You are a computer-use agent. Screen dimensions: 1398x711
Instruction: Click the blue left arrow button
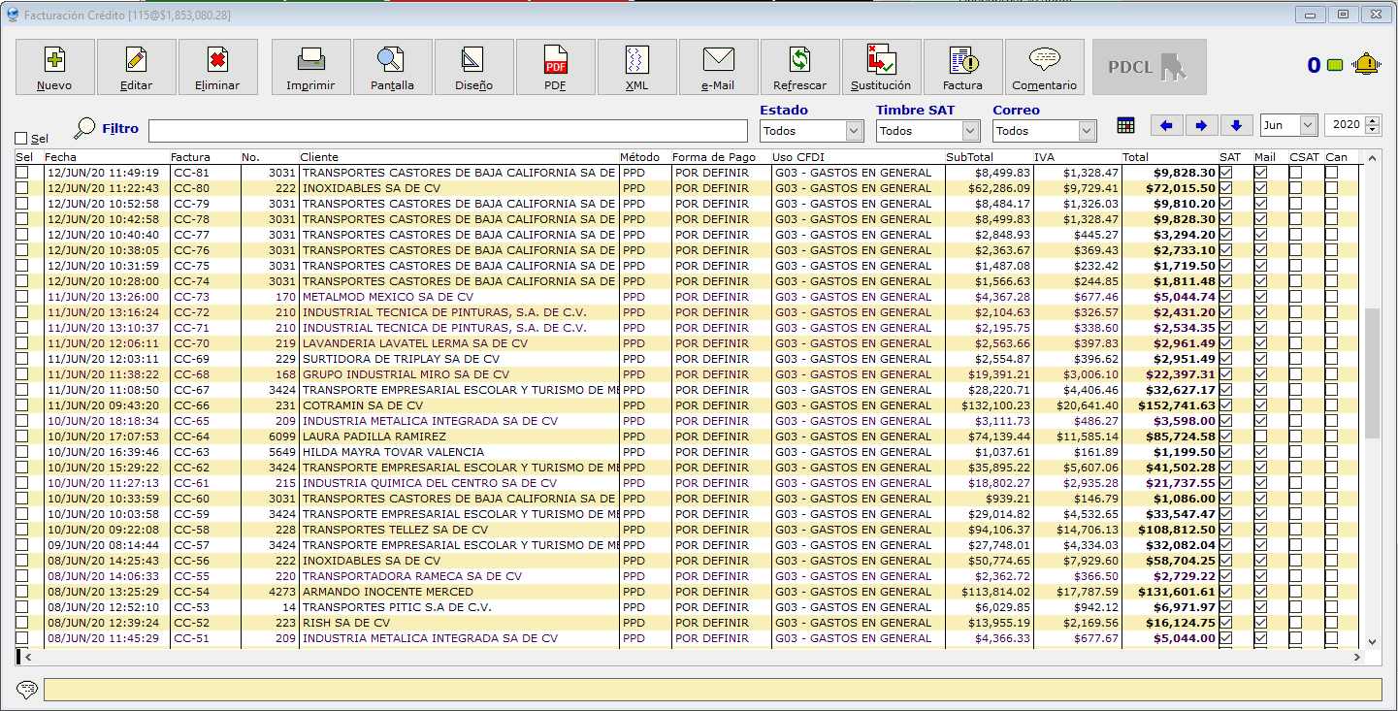pyautogui.click(x=1166, y=125)
